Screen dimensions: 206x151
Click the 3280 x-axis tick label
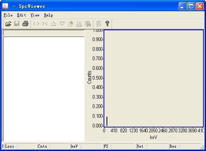(x=182, y=130)
